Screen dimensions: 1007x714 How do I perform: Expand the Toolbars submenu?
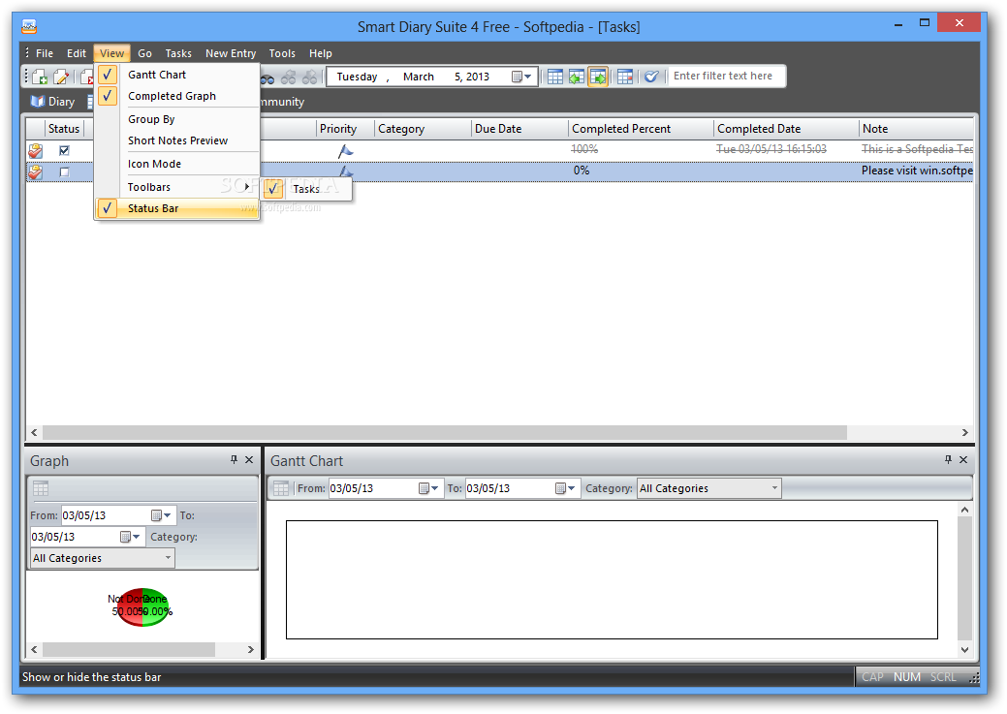[177, 187]
